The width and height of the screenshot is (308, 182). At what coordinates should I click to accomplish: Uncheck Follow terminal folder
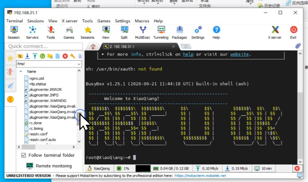tap(24, 155)
